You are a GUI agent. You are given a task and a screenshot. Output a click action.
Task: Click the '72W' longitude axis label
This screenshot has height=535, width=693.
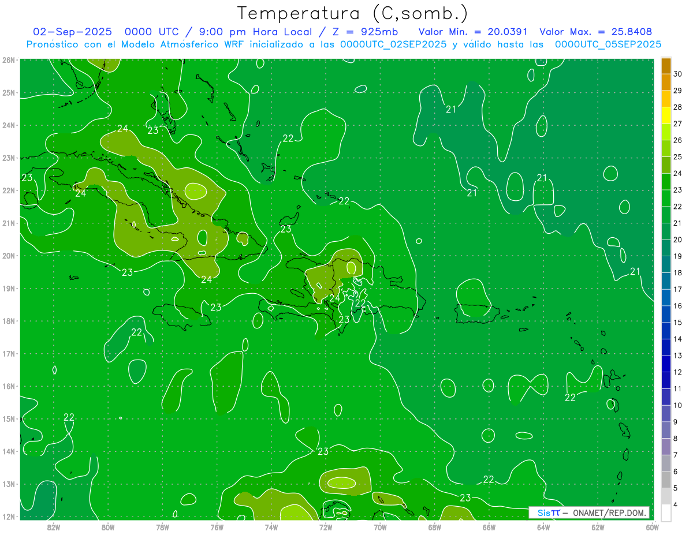pos(326,527)
